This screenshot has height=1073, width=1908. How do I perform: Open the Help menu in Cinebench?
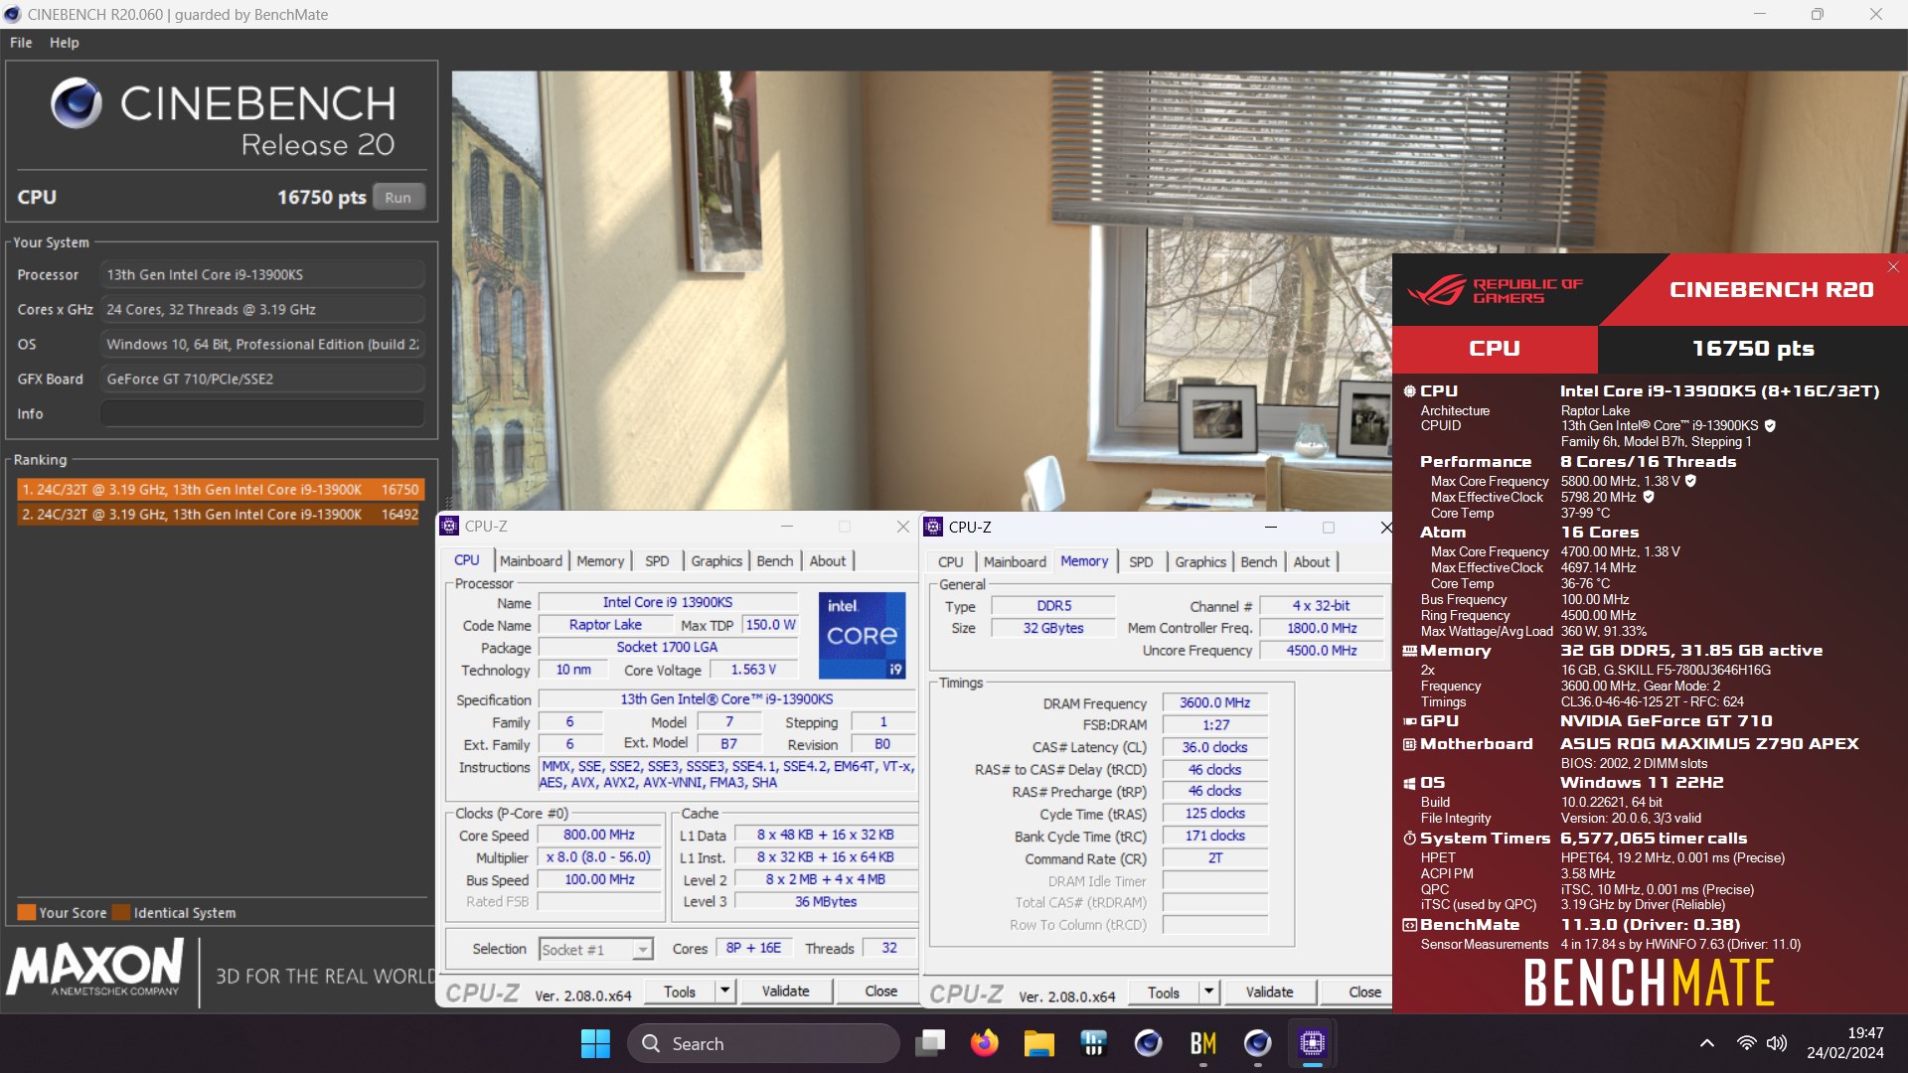65,43
